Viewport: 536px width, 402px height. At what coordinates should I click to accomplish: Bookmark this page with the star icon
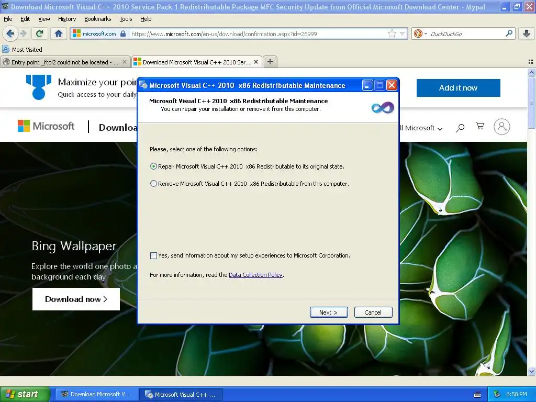click(x=392, y=33)
